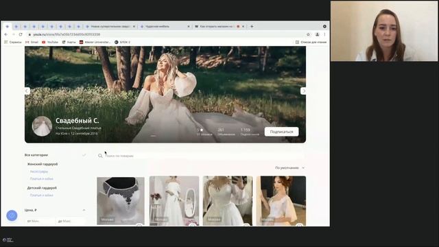Click the minimum price field
439x247 pixels.
(40, 221)
